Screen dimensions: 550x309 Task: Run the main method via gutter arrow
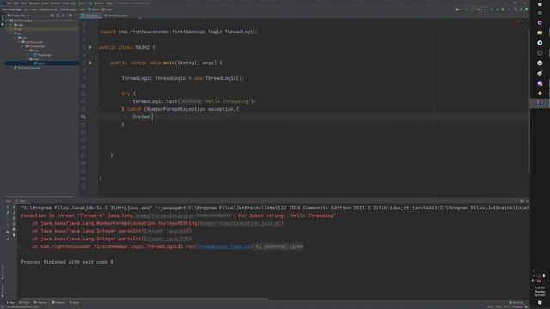90,63
